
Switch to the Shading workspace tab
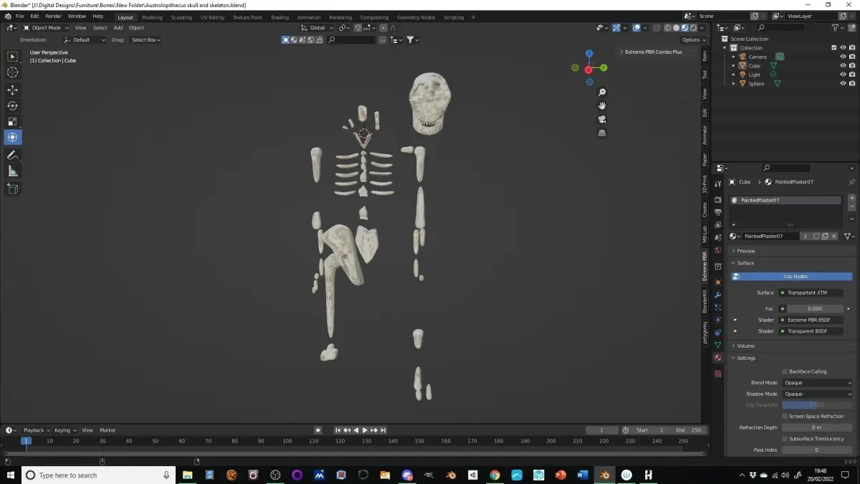coord(280,17)
